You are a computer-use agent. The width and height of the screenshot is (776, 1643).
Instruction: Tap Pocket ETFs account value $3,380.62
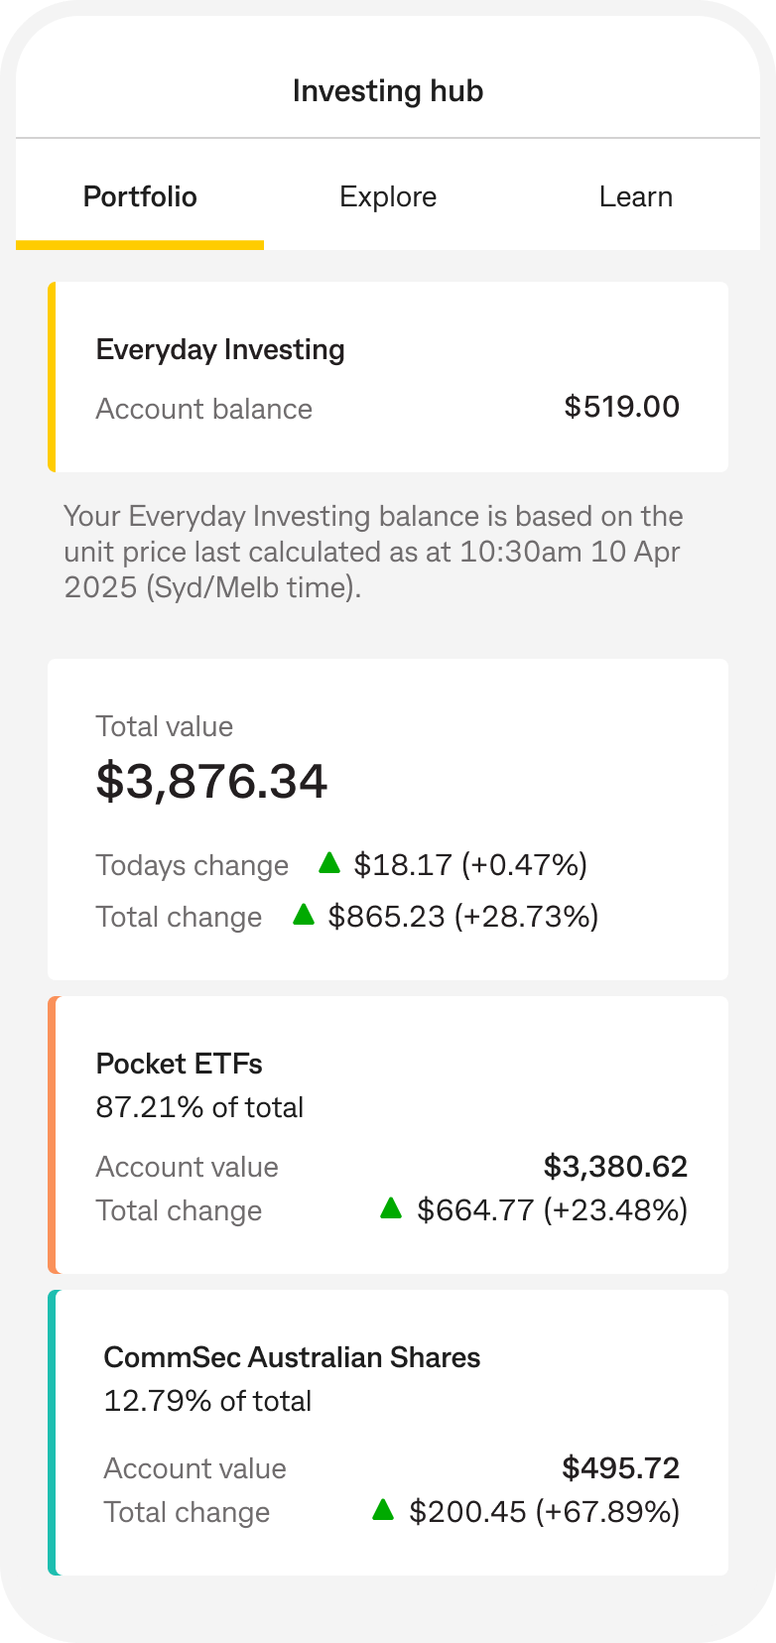615,1167
